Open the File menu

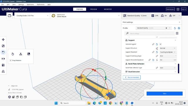pyautogui.click(x=3, y=4)
